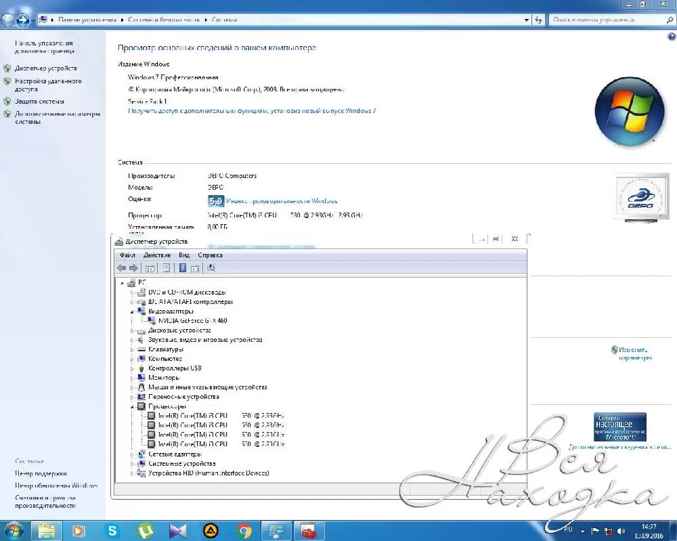This screenshot has width=677, height=541.
Task: Open the Справка menu
Action: click(x=210, y=255)
